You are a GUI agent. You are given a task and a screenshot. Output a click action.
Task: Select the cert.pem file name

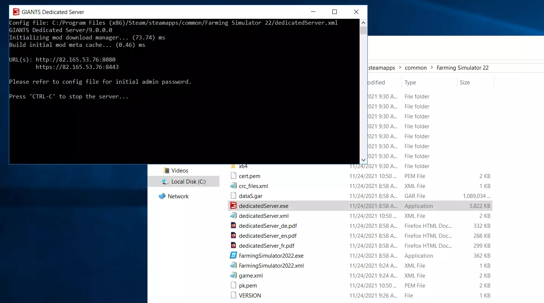[x=250, y=176]
